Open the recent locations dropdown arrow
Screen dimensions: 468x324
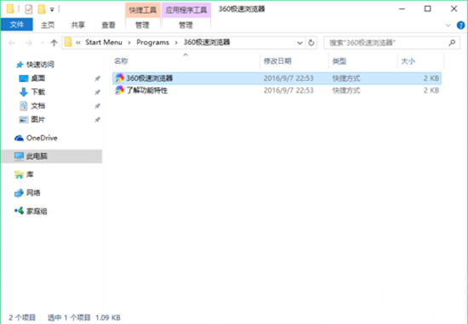click(x=42, y=43)
